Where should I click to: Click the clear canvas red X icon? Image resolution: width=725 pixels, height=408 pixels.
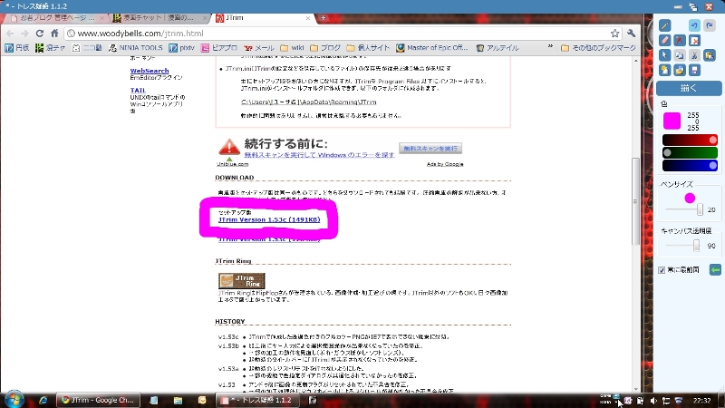(x=694, y=41)
